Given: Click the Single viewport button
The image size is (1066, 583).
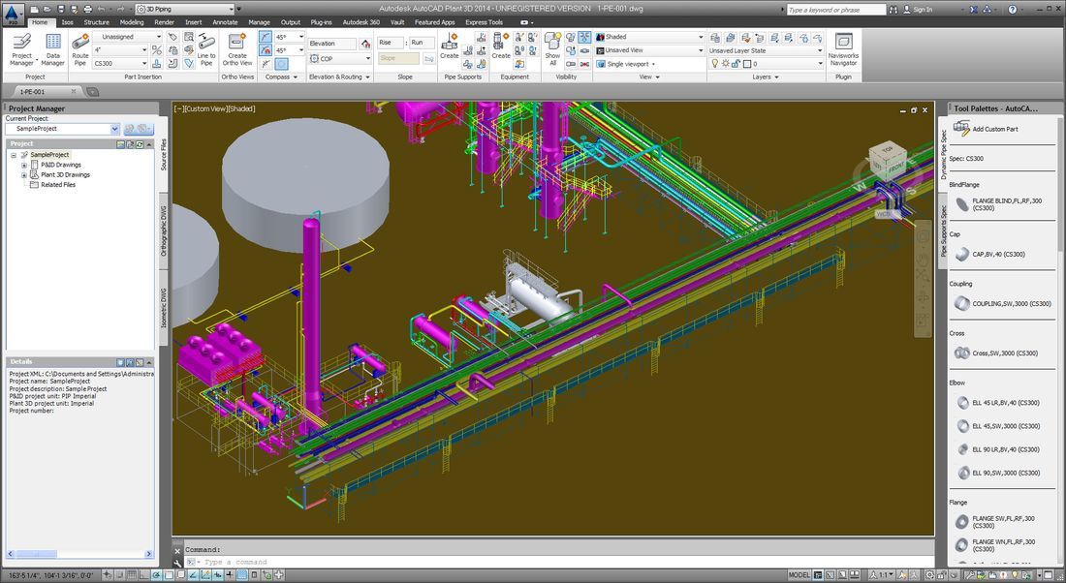Looking at the screenshot, I should coord(626,64).
